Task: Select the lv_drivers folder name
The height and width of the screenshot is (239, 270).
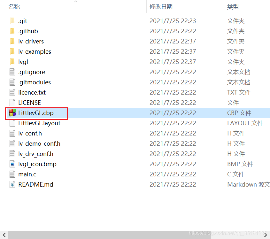Action: click(31, 42)
